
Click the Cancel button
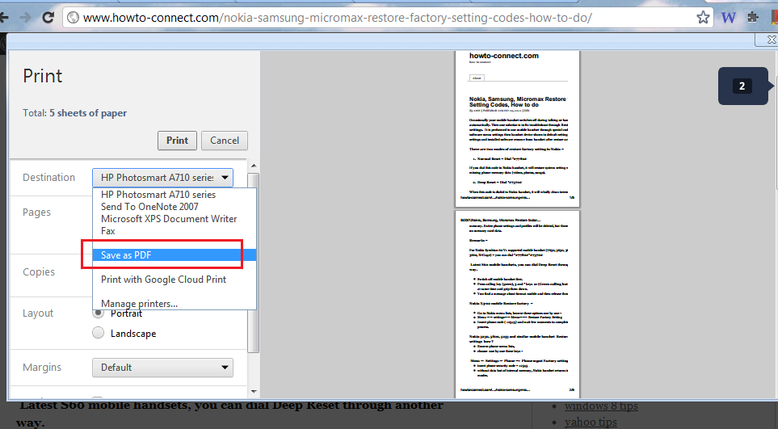[225, 141]
